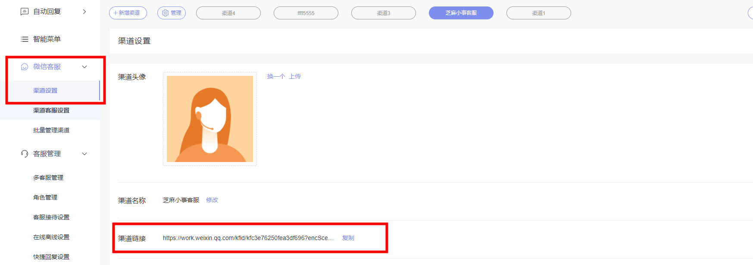The width and height of the screenshot is (753, 265).
Task: Switch to the 渠道1 tab
Action: pyautogui.click(x=539, y=13)
